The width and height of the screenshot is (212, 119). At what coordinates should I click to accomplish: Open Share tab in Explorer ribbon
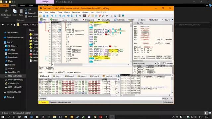click(x=22, y=6)
